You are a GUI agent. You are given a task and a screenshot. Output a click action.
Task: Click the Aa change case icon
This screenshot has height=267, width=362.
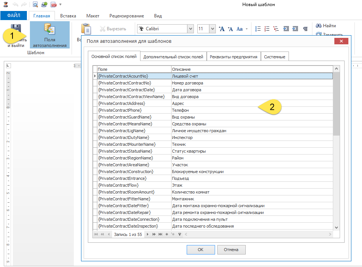coord(240,29)
